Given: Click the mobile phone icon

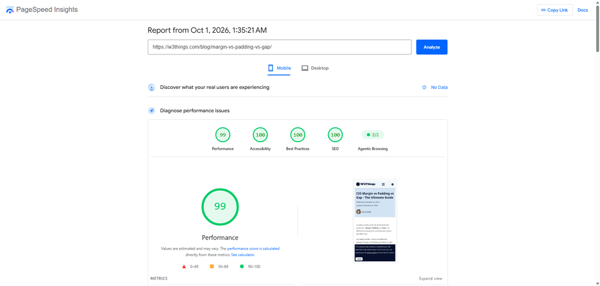Looking at the screenshot, I should coord(271,68).
